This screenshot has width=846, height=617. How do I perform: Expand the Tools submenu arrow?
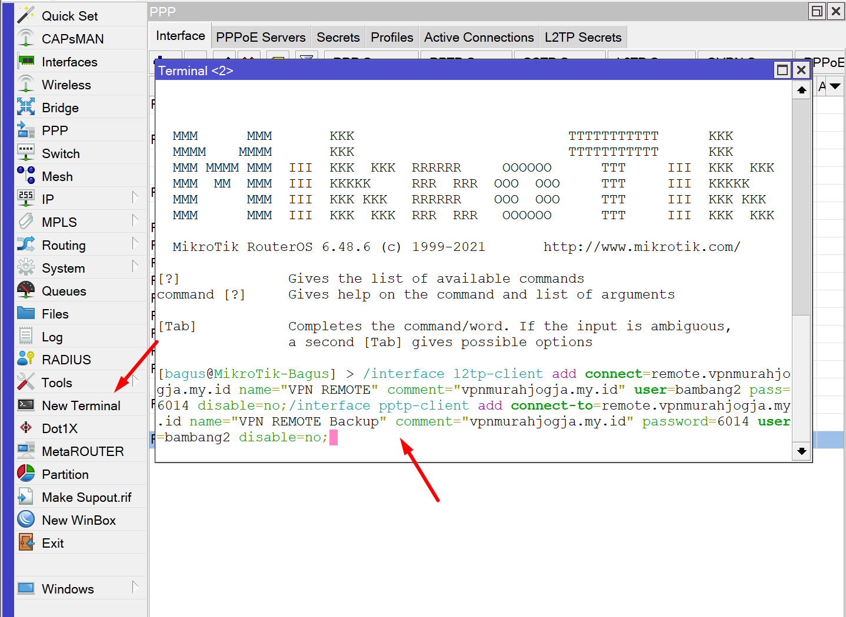(x=135, y=380)
